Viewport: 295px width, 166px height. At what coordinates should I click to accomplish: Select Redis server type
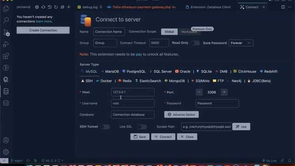[125, 81]
